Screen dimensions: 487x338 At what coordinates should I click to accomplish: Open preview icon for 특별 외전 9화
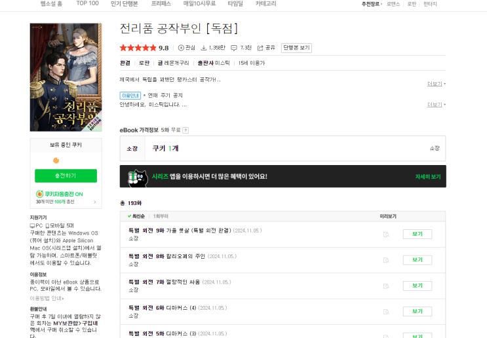pos(386,235)
